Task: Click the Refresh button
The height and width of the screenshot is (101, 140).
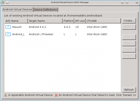Action: (129, 90)
